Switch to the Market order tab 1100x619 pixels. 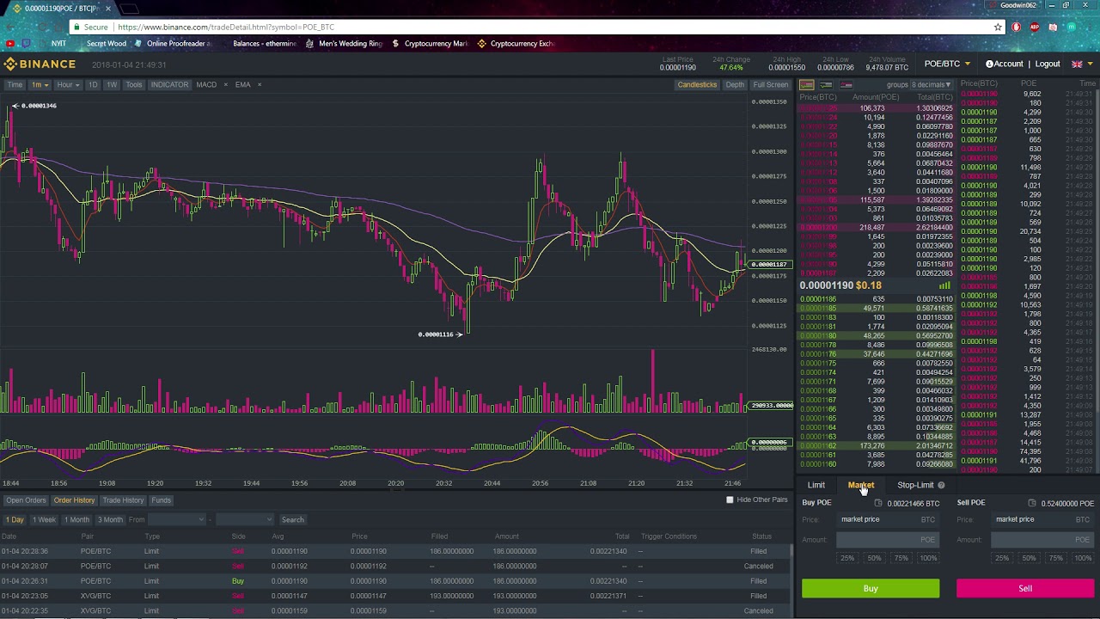coord(860,485)
